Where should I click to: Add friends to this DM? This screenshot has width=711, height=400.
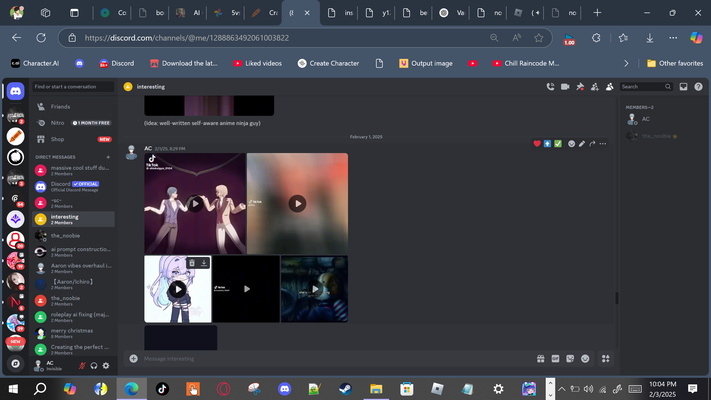tap(595, 87)
